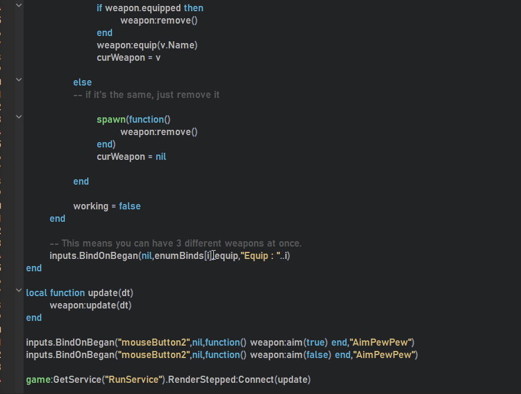Click the 'weapon:update(dt)' line

click(90, 305)
